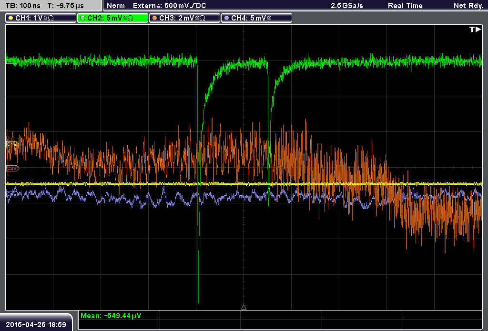Click the TB: 100 ns timebase readout

pyautogui.click(x=23, y=6)
